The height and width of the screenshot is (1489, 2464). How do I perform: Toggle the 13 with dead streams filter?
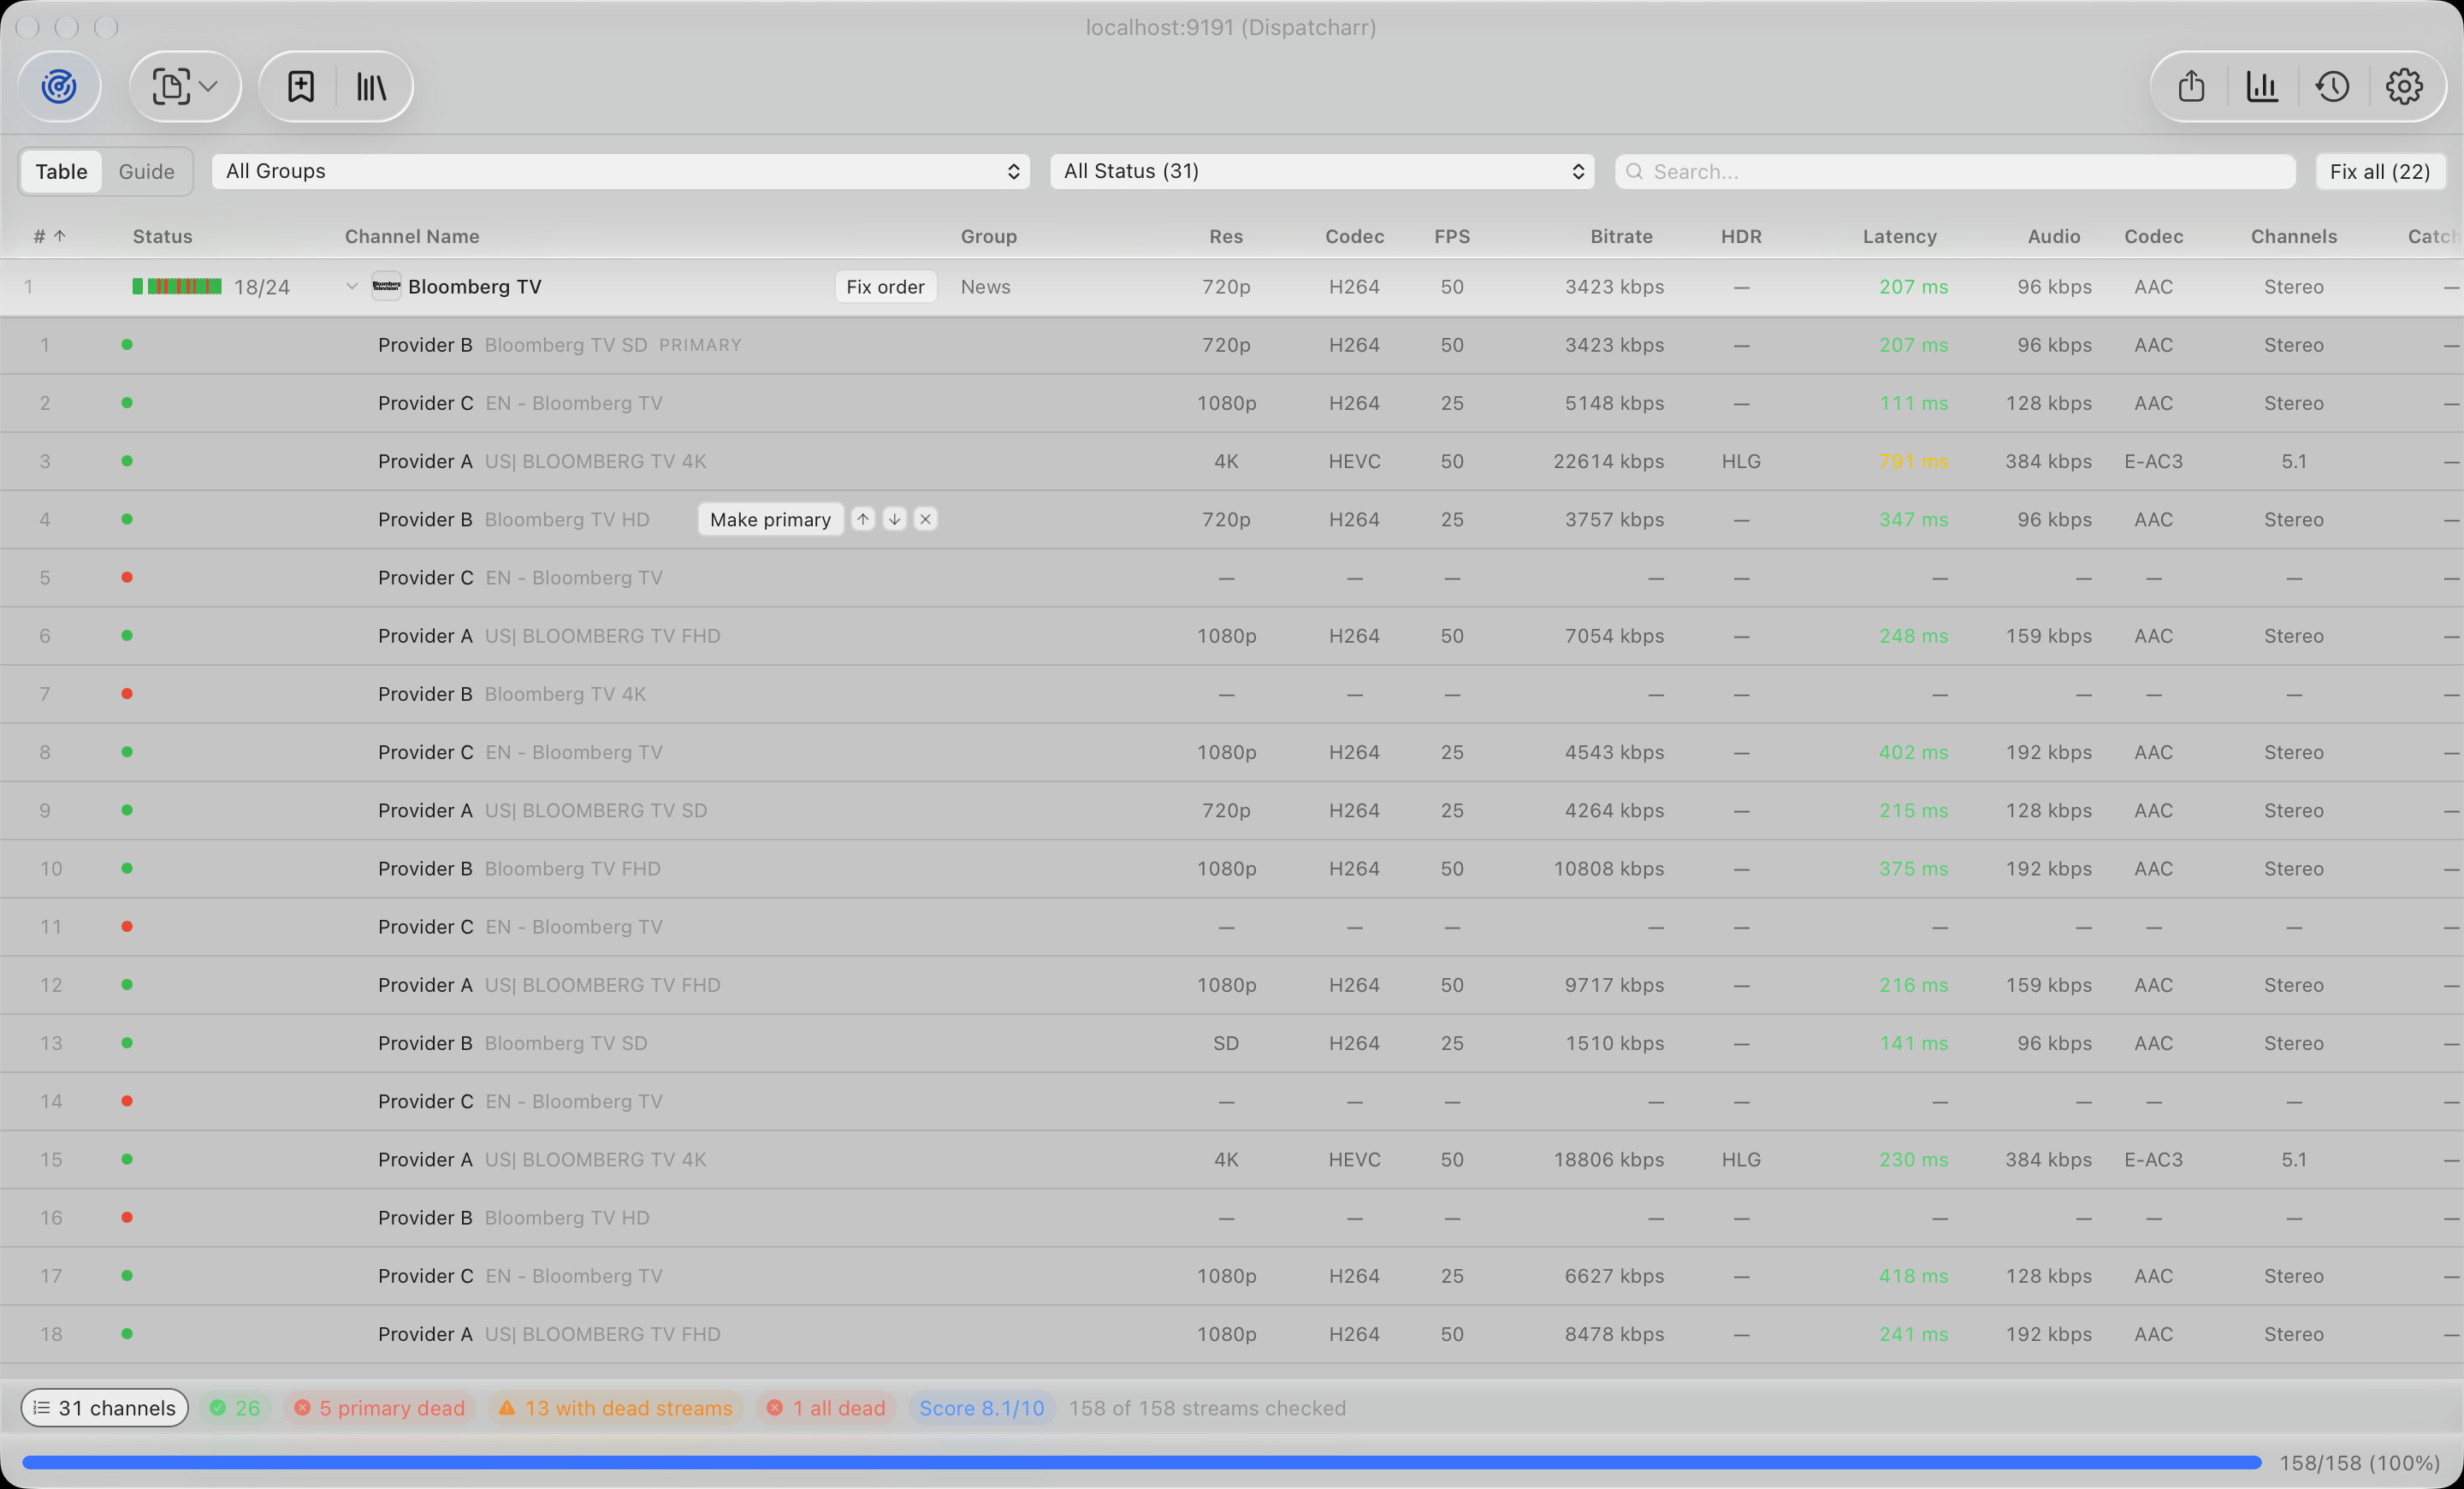[616, 1407]
